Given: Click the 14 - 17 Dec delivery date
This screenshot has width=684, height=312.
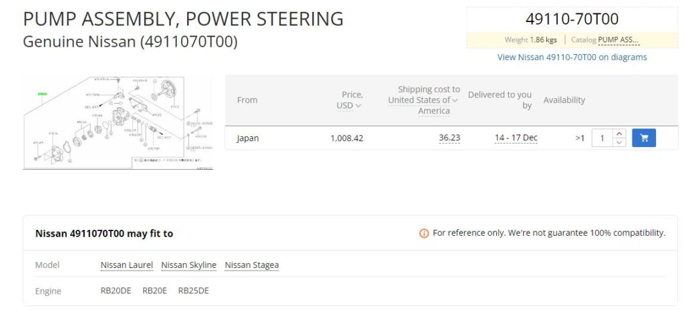Looking at the screenshot, I should [x=516, y=138].
